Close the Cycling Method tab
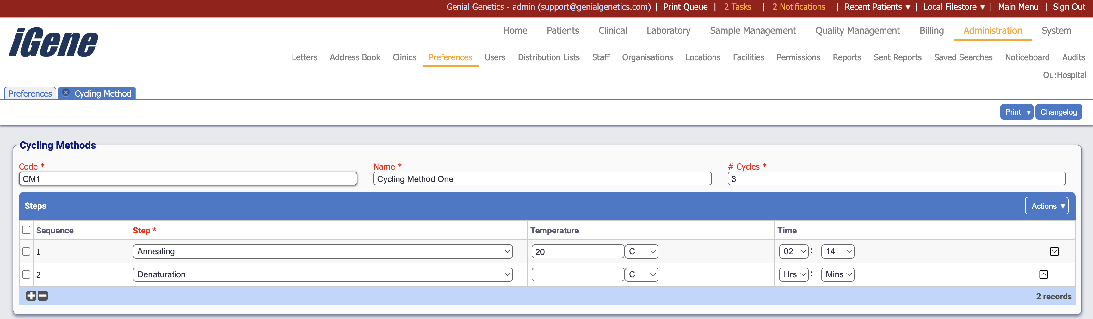This screenshot has width=1093, height=319. click(66, 93)
